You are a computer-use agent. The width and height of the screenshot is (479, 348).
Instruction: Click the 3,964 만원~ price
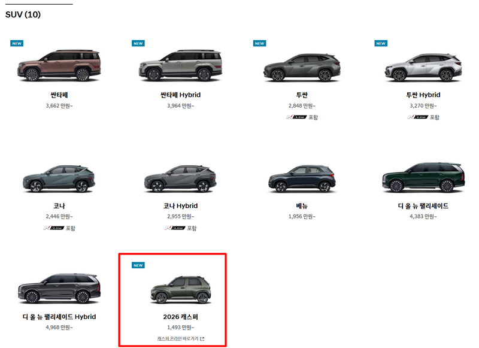coord(181,105)
